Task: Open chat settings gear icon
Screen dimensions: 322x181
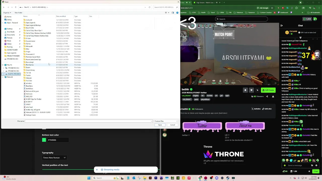Action: 309,171
